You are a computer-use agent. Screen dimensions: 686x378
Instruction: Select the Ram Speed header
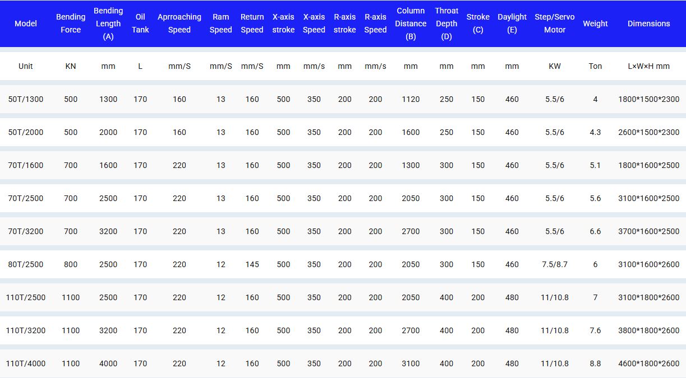click(221, 24)
